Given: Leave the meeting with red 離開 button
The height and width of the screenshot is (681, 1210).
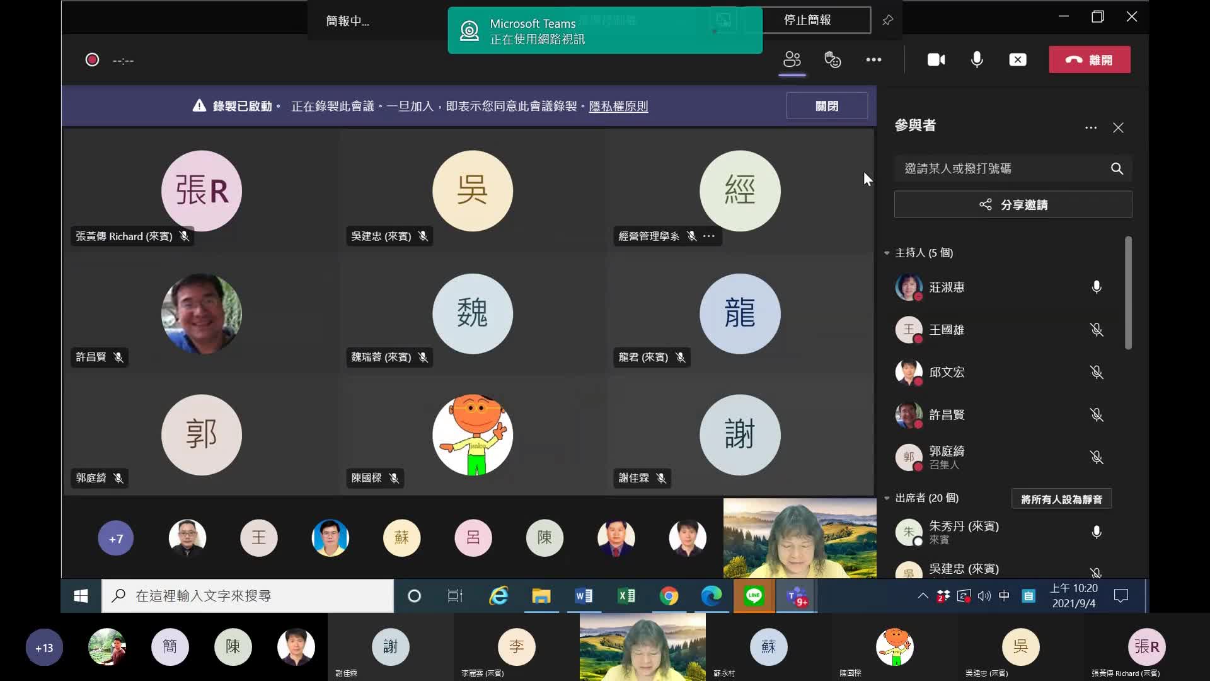Looking at the screenshot, I should (1090, 60).
